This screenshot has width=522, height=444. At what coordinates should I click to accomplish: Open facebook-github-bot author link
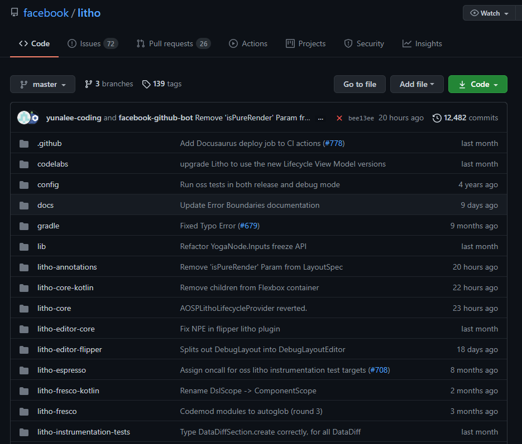(156, 118)
